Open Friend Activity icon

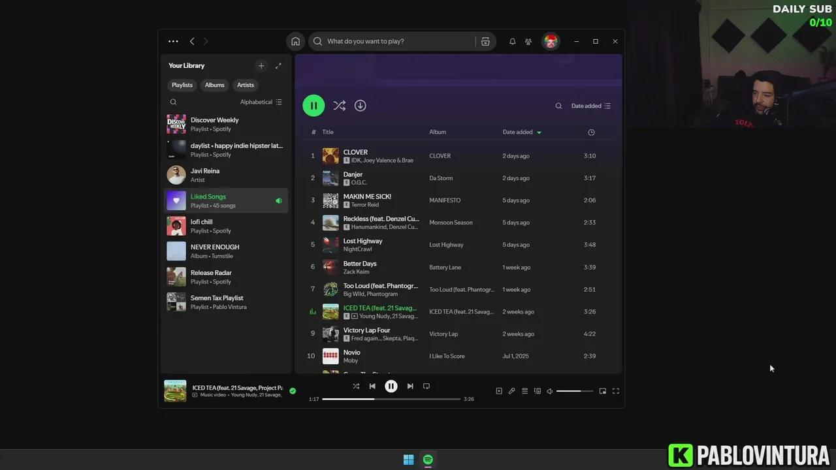(x=528, y=41)
